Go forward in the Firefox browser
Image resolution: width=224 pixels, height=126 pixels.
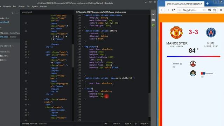tap(168, 10)
